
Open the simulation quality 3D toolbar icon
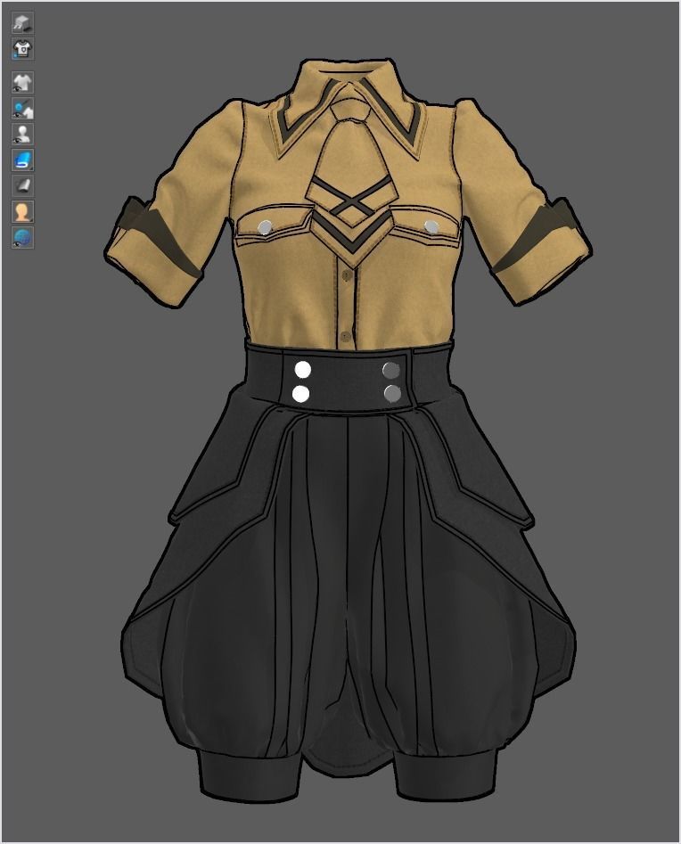tap(22, 22)
